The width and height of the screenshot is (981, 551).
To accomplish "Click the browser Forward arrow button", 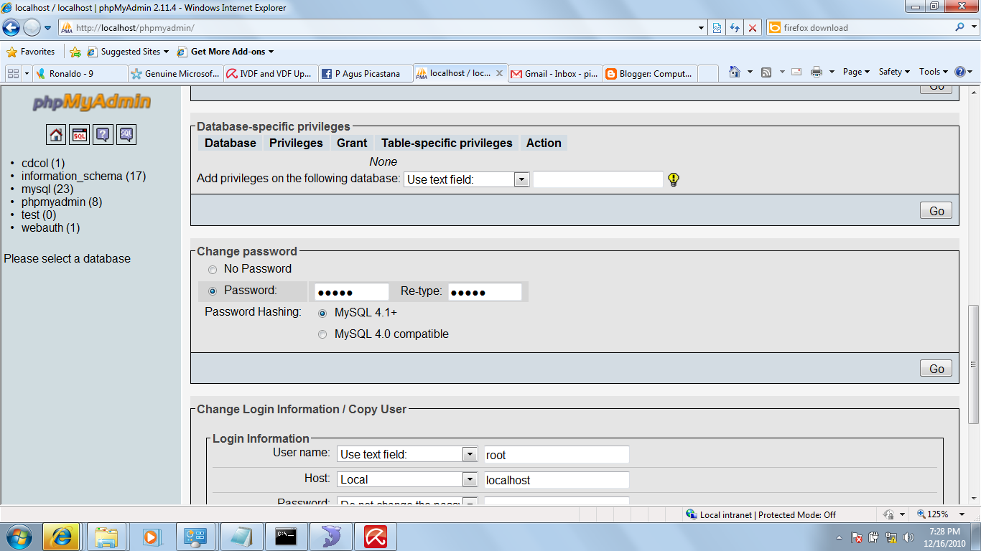I will point(32,28).
